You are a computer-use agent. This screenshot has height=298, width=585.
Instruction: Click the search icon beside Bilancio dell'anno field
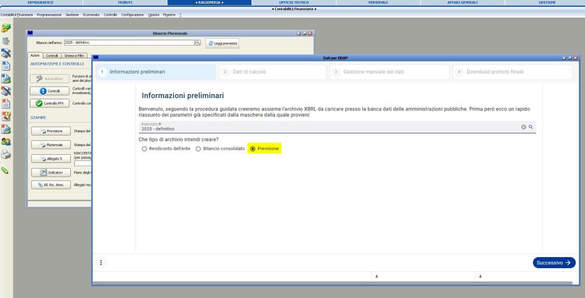198,43
